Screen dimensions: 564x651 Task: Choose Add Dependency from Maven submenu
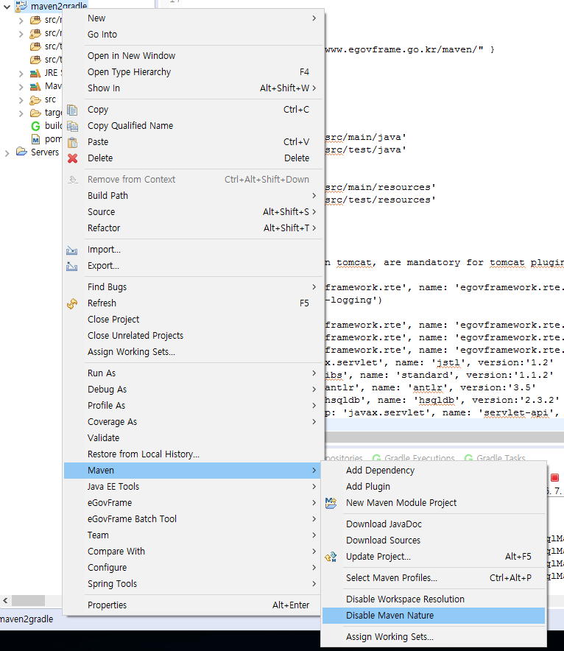pyautogui.click(x=380, y=471)
